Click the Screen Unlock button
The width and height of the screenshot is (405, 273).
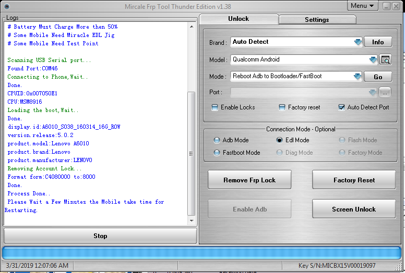tap(354, 209)
